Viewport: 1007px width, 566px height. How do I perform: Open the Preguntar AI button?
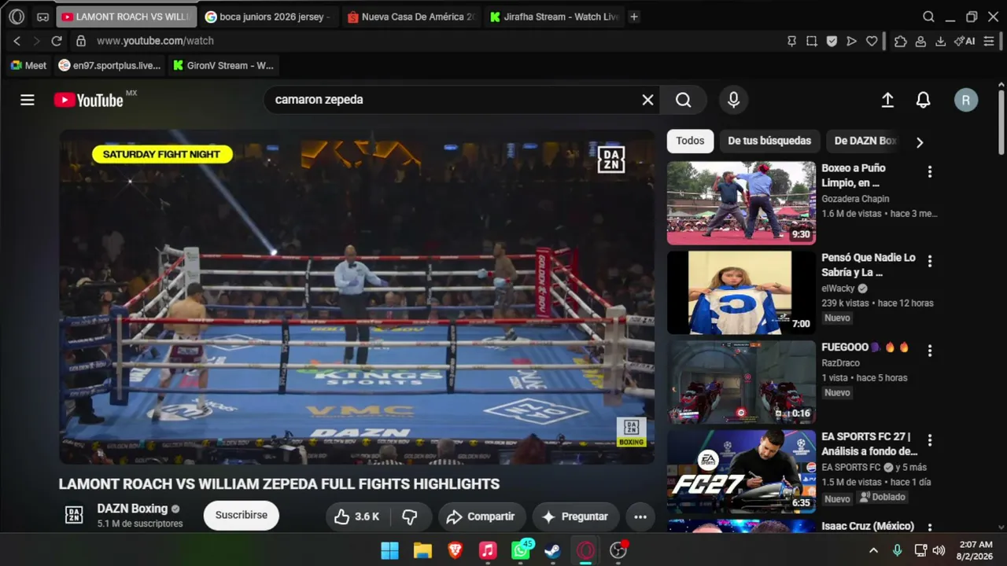[575, 516]
